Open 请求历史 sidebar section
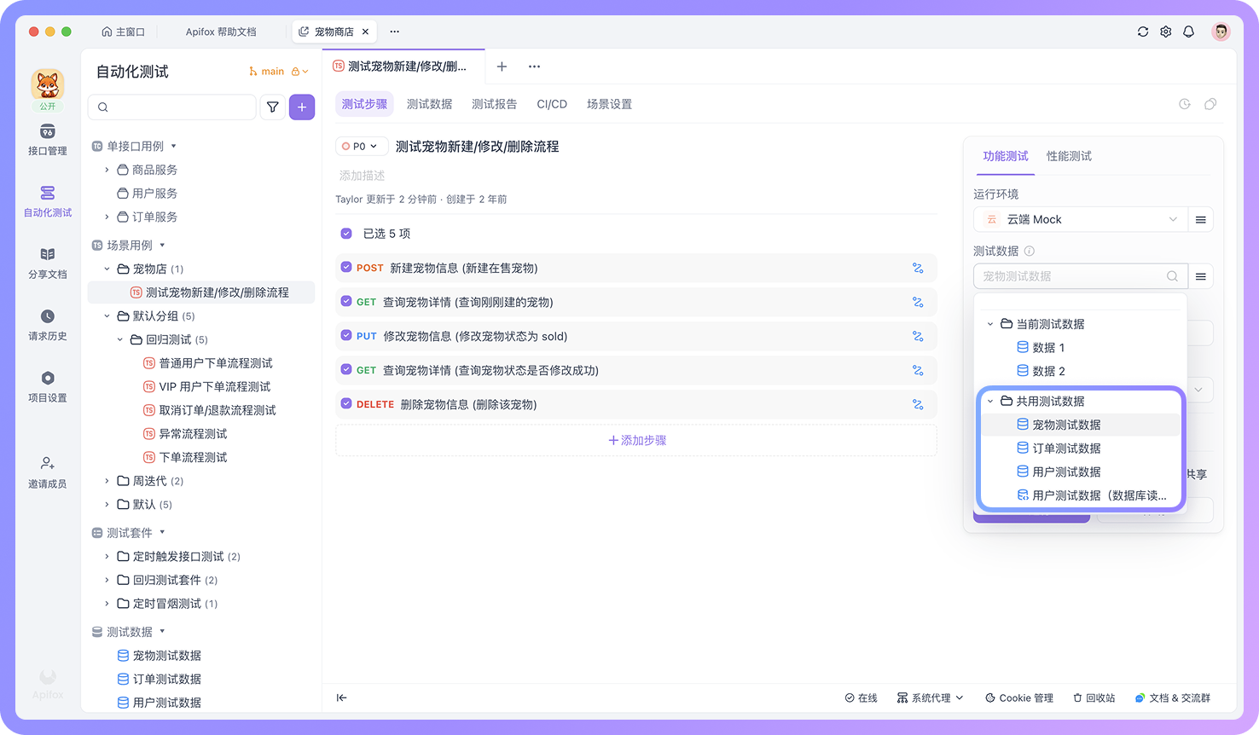 (48, 325)
